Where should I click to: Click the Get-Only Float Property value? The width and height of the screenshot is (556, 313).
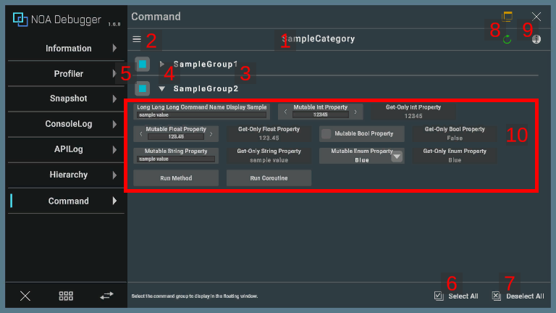click(x=269, y=138)
